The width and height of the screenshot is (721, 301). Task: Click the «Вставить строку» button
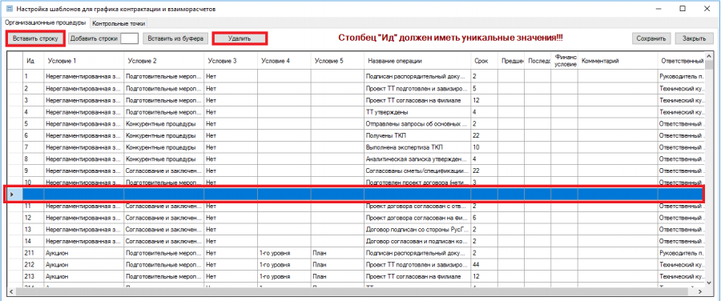coord(35,38)
